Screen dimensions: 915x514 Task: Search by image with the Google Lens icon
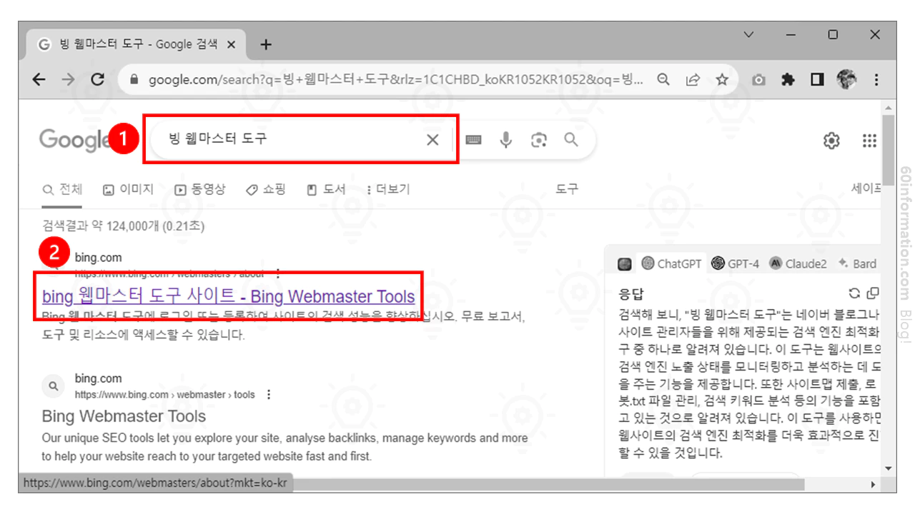[538, 140]
